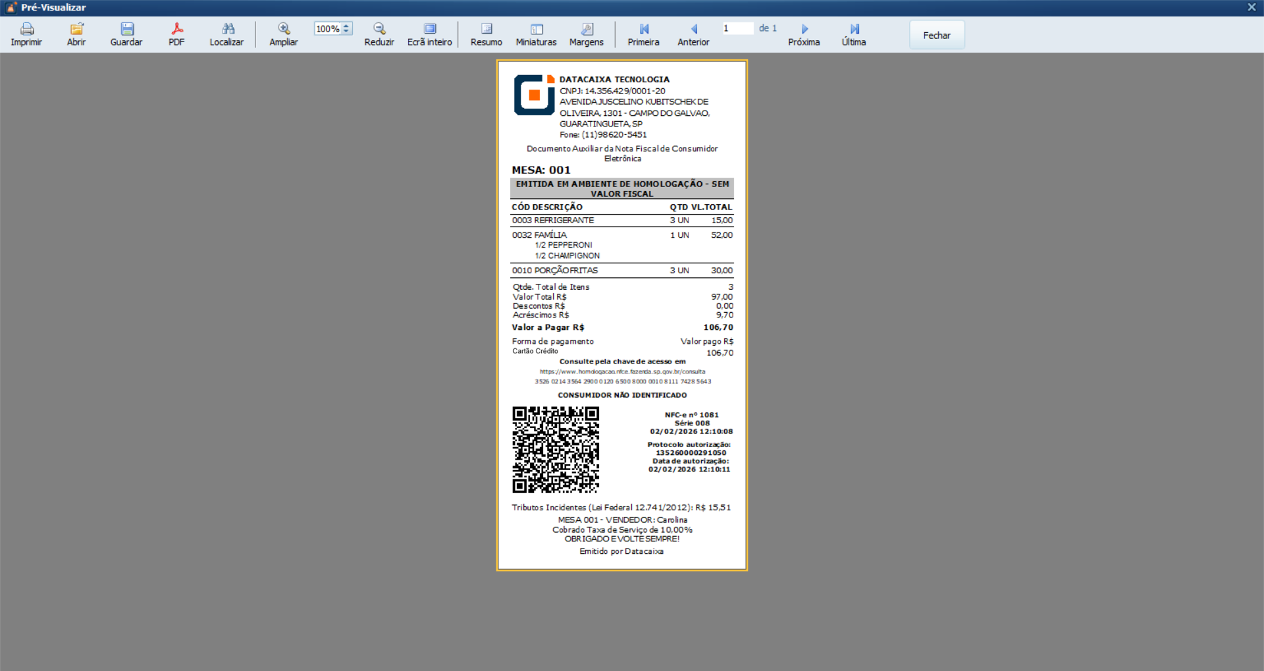Screen dimensions: 1264x671
Task: Click the '1/2 CHAMPIGNON' sub-item
Action: tap(567, 255)
